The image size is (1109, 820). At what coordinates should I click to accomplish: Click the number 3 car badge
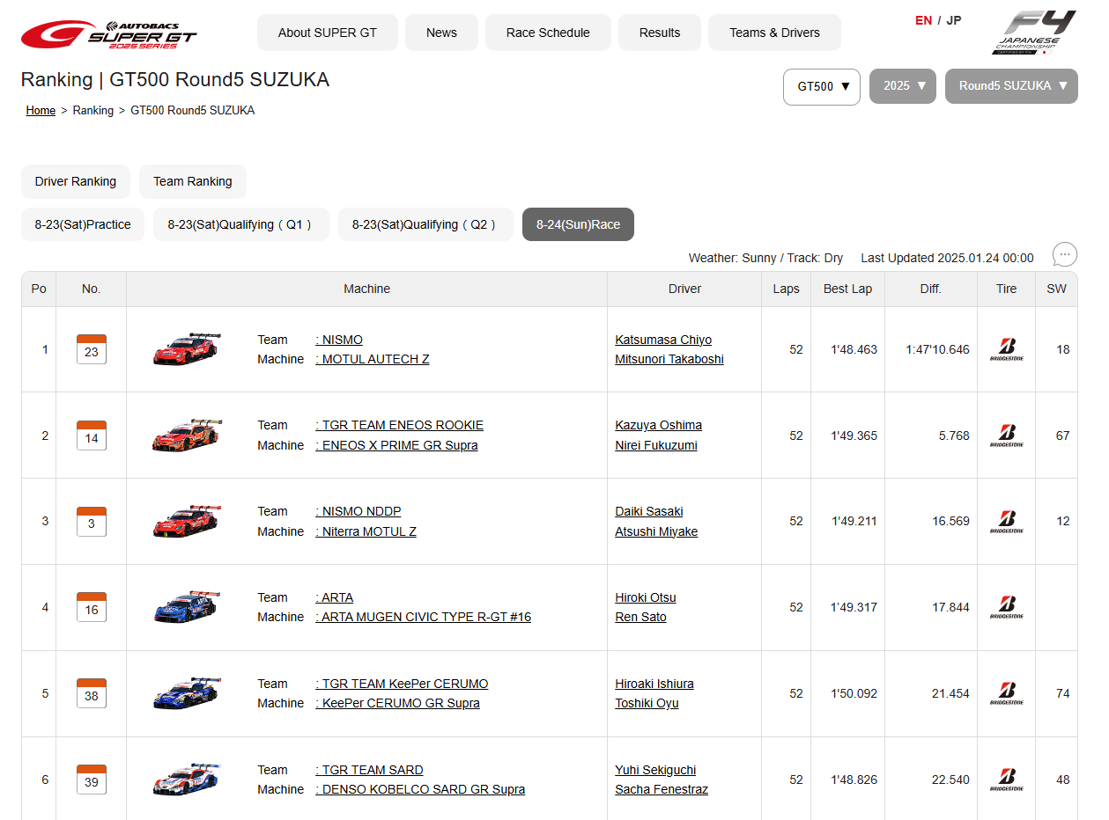click(x=92, y=522)
